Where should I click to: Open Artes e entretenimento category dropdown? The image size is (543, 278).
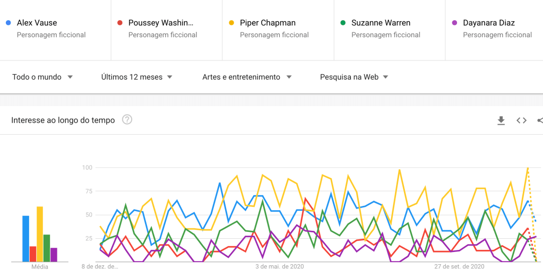(247, 77)
